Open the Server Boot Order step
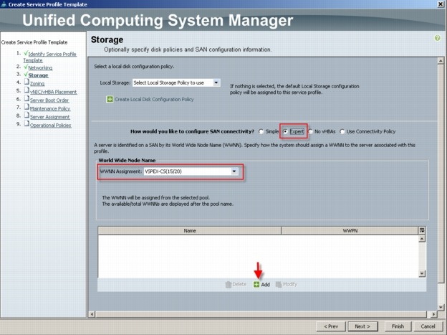The width and height of the screenshot is (447, 335). click(49, 100)
